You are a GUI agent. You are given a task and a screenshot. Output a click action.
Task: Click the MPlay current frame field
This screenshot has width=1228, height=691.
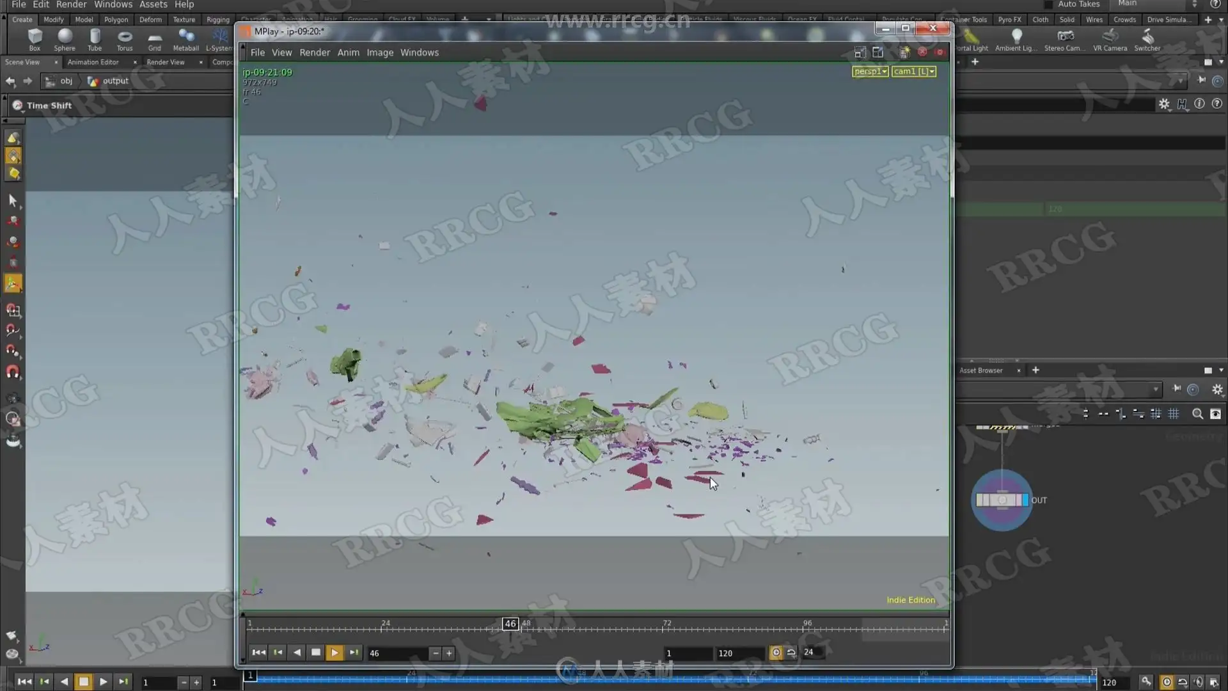397,653
